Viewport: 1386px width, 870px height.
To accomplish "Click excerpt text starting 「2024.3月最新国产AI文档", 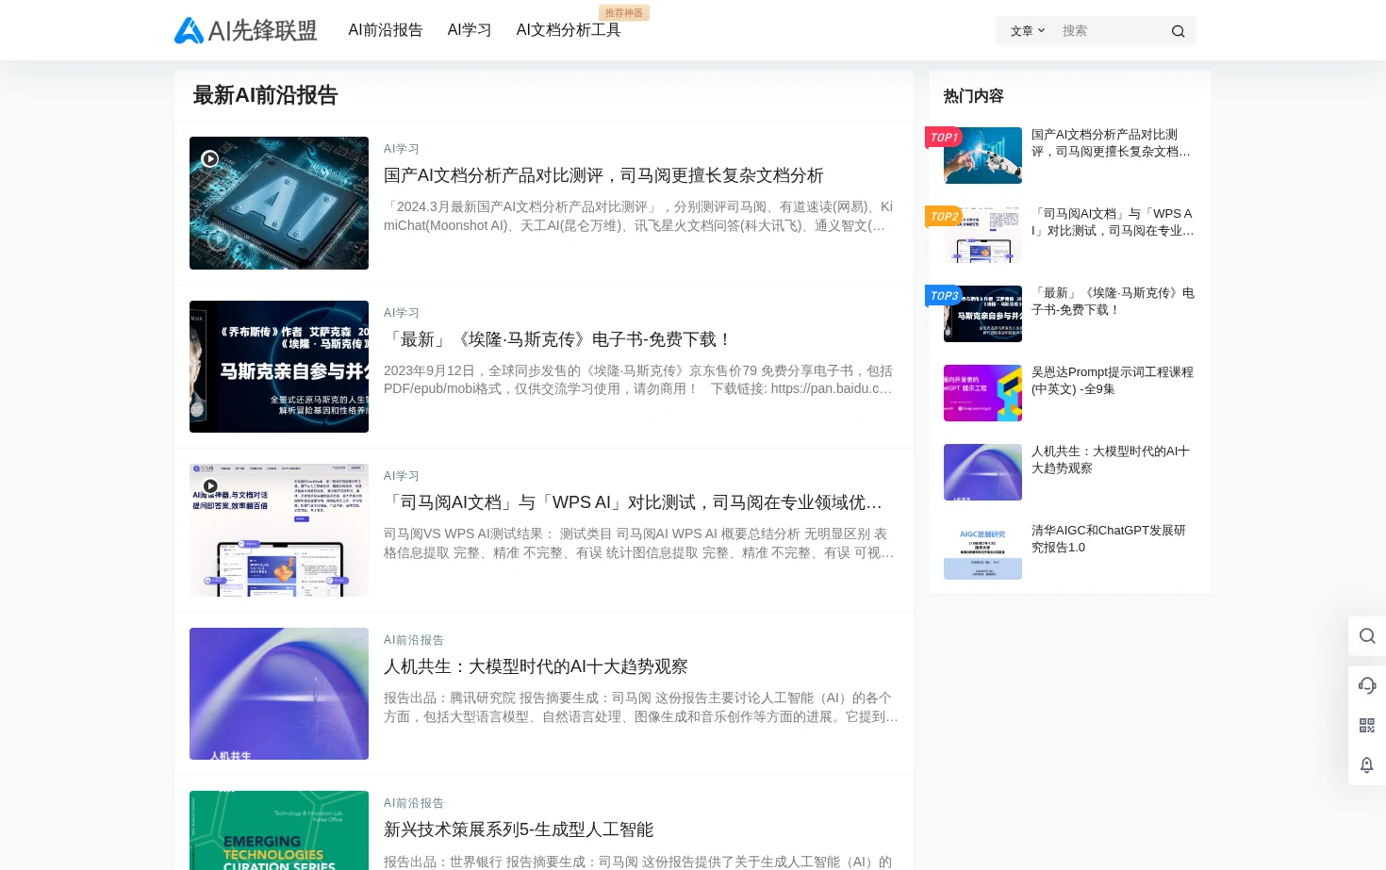I will coord(638,216).
